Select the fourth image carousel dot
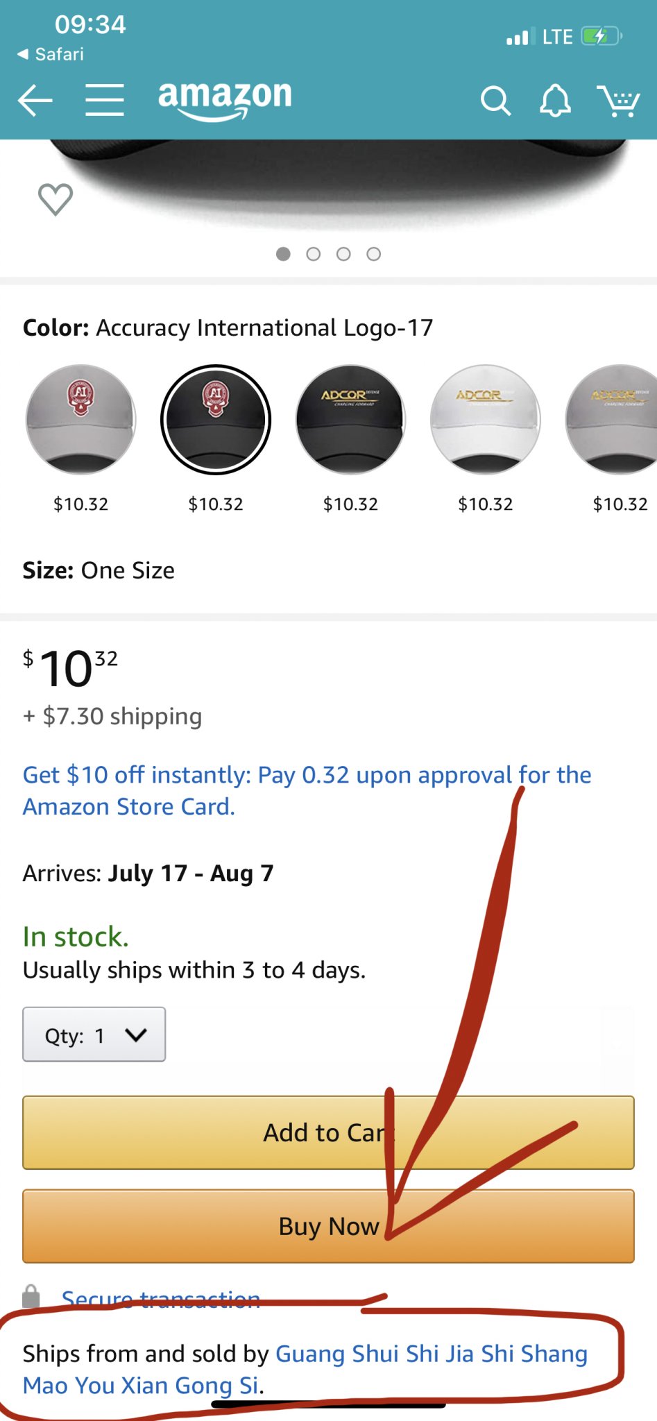657x1421 pixels. [x=374, y=254]
